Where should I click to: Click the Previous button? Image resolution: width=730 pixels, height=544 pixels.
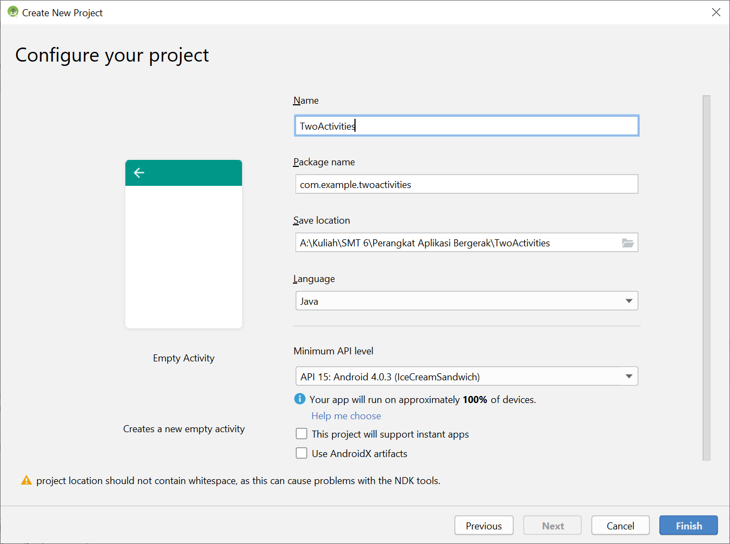[483, 525]
